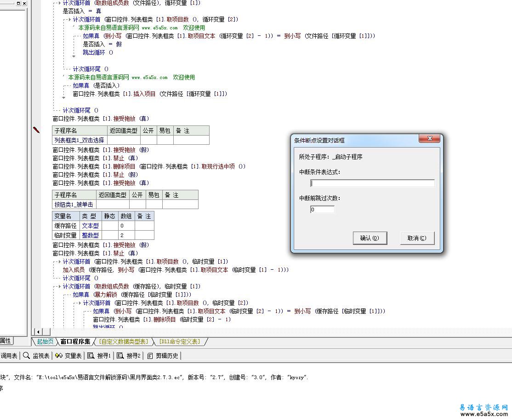Open the 搜寻1 search results icon
This screenshot has height=420, width=512.
pos(91,356)
